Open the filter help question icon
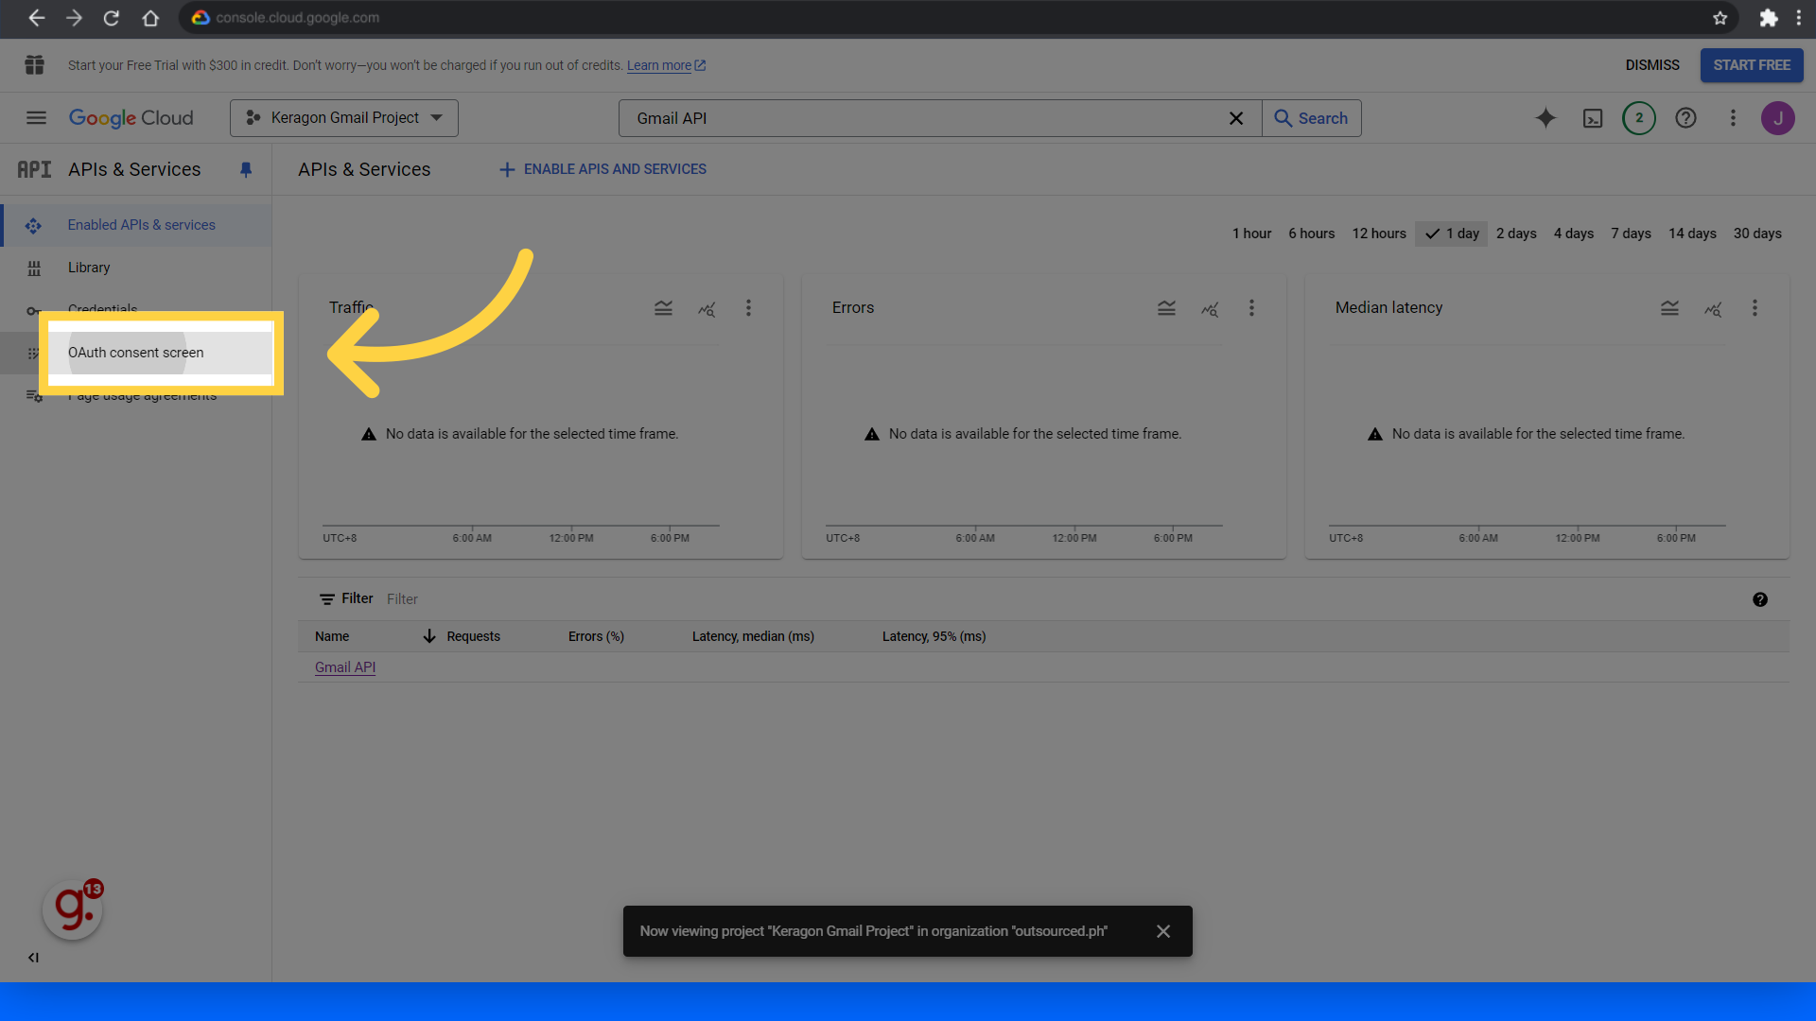Image resolution: width=1816 pixels, height=1021 pixels. coord(1760,599)
